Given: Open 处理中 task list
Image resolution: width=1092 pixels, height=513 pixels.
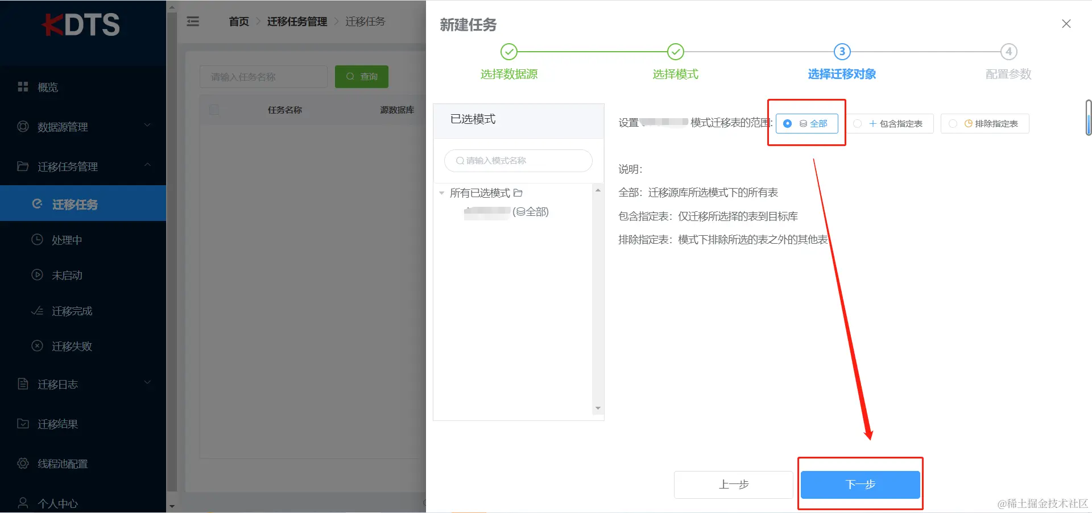Looking at the screenshot, I should pos(83,240).
